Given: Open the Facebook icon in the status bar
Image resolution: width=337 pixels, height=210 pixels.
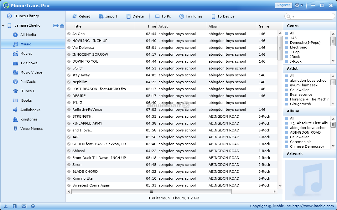Looking at the screenshot, I should (15, 206).
